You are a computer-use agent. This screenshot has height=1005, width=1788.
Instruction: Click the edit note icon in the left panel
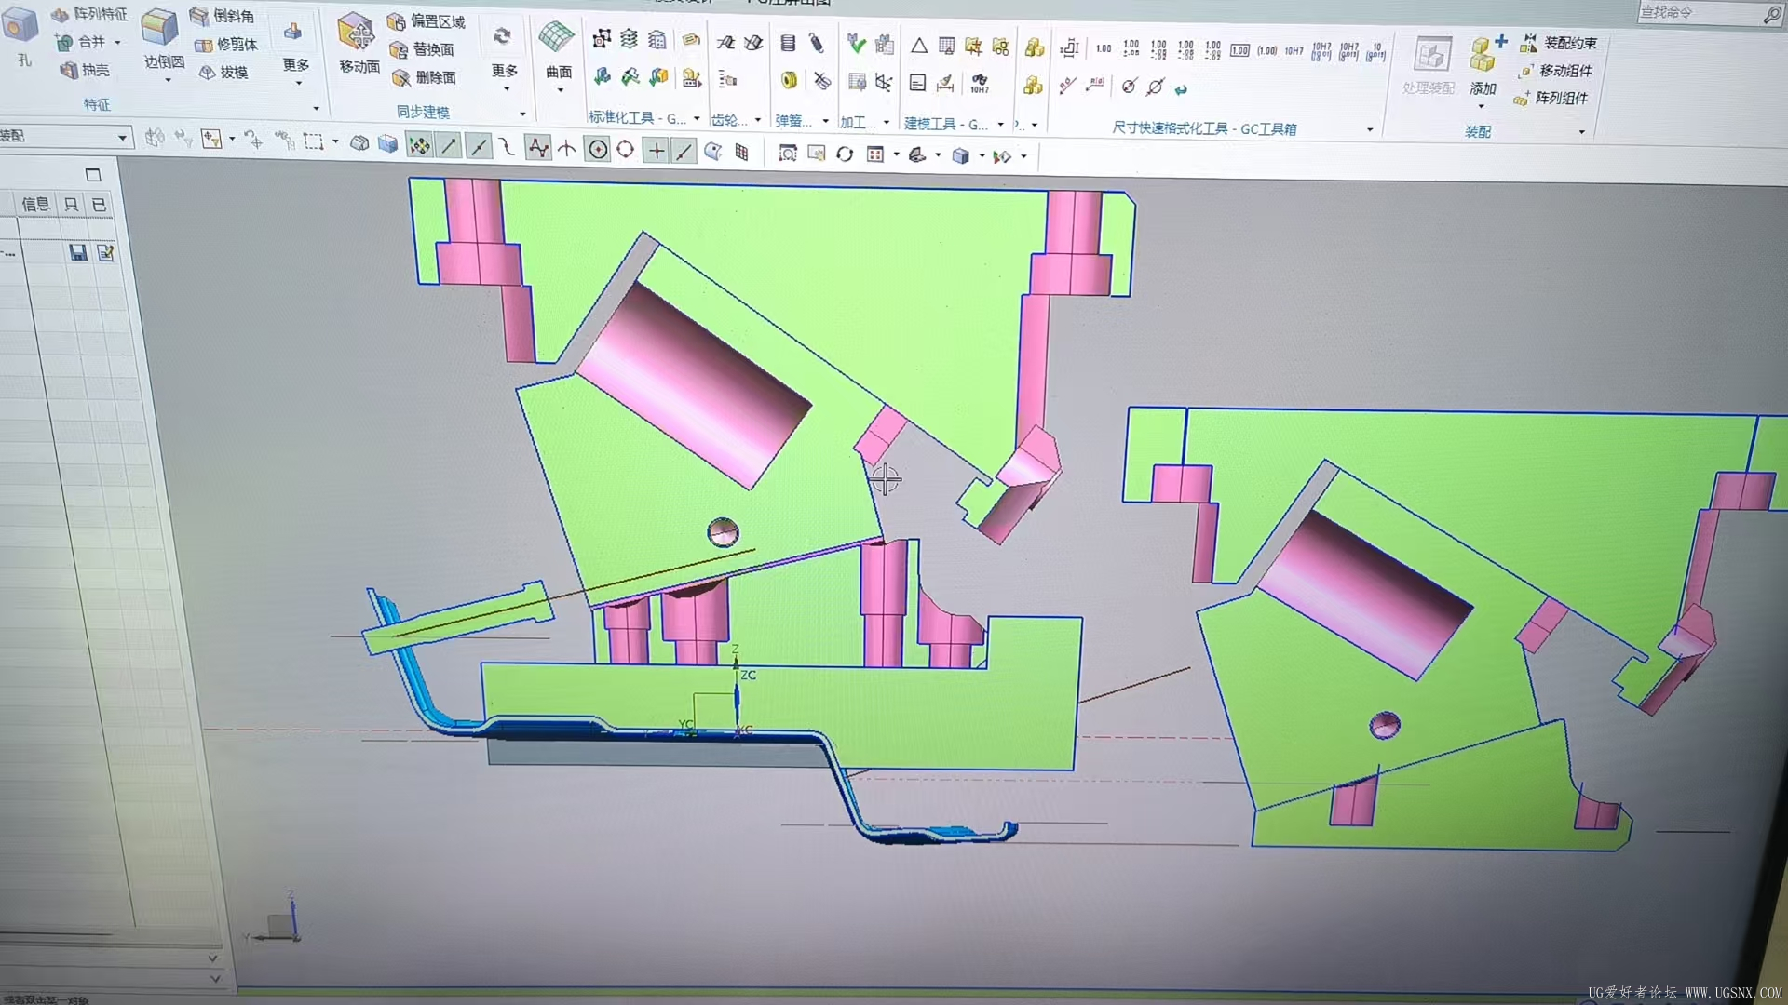(x=105, y=252)
